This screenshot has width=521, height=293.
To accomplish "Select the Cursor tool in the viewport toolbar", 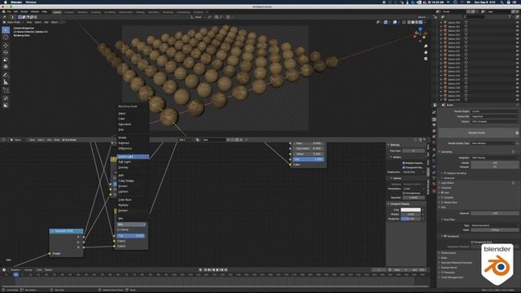I will click(x=6, y=37).
